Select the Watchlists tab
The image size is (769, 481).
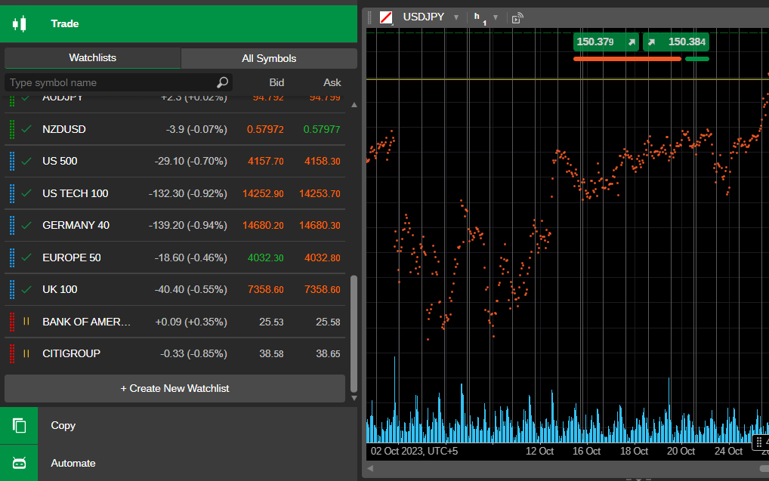[x=93, y=58]
